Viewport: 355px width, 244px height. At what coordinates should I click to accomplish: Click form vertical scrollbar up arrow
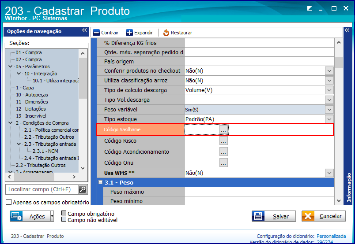(339, 42)
